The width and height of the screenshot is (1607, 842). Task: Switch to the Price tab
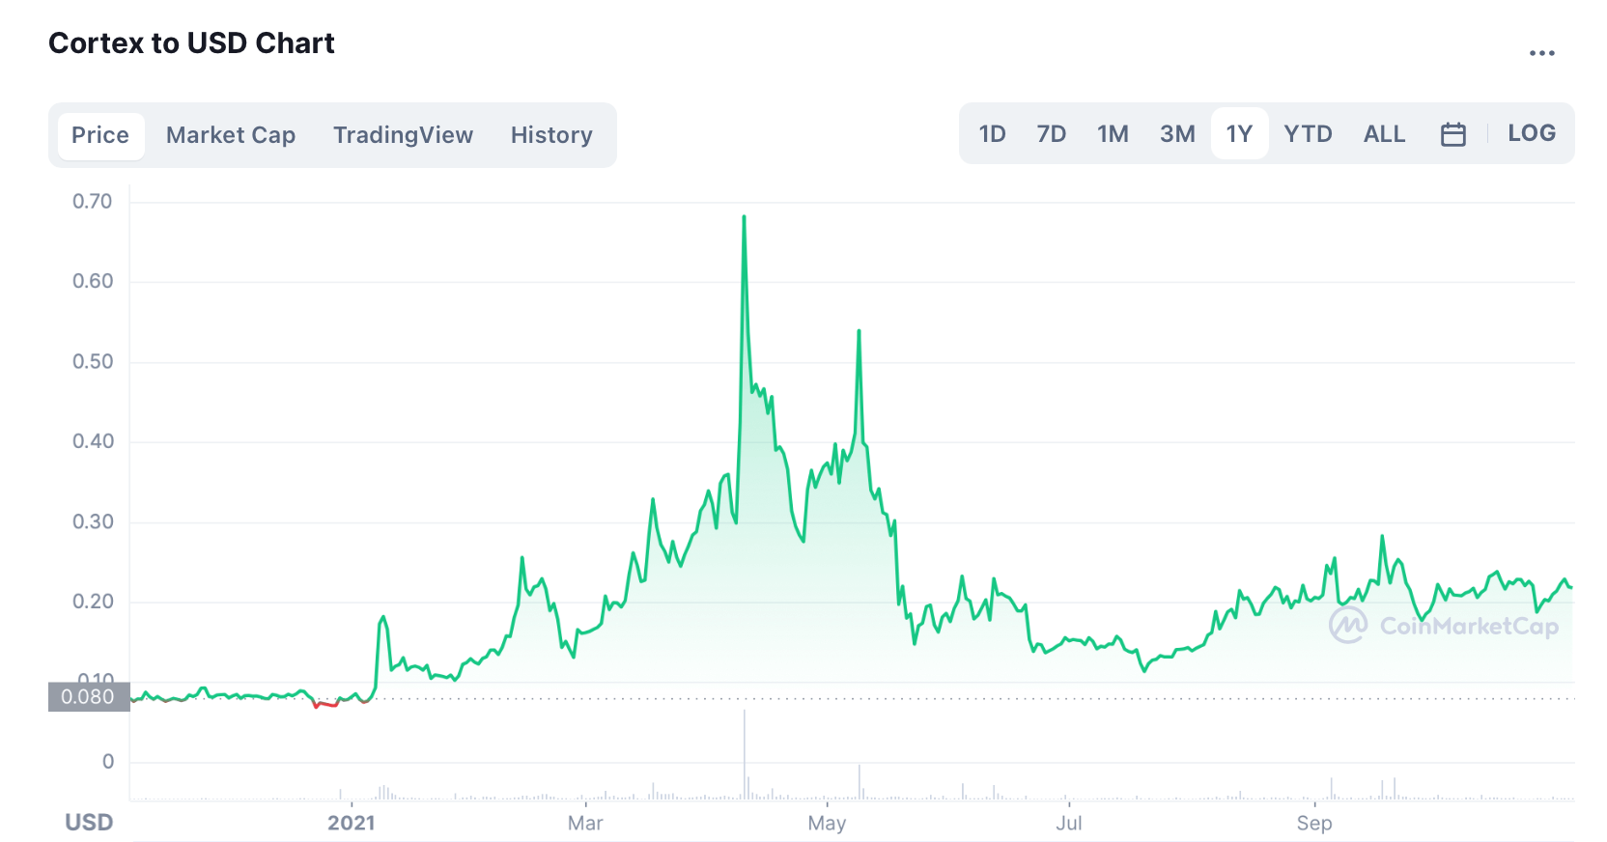[100, 135]
